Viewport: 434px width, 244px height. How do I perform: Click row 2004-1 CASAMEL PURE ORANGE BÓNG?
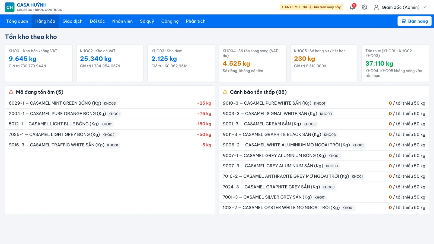(x=110, y=114)
